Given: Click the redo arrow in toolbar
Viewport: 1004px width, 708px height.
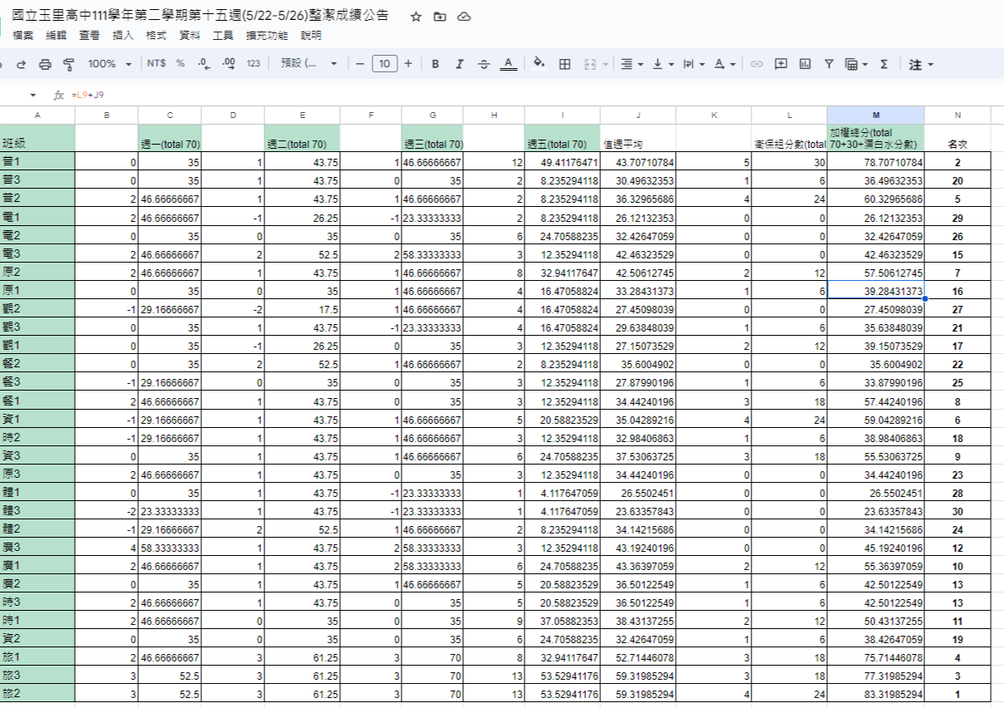Looking at the screenshot, I should [x=22, y=64].
